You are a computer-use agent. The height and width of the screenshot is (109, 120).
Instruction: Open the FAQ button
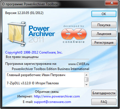(x=104, y=102)
